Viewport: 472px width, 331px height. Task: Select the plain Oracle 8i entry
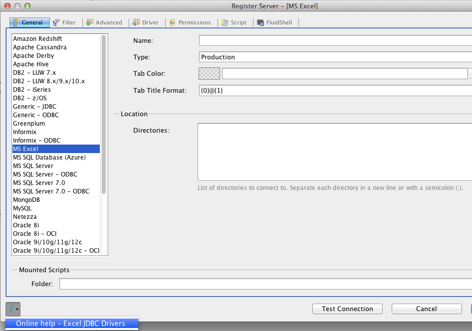click(x=56, y=225)
